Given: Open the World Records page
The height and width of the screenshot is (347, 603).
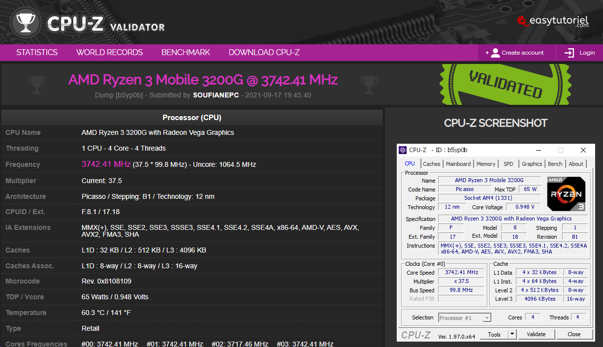Looking at the screenshot, I should 109,53.
